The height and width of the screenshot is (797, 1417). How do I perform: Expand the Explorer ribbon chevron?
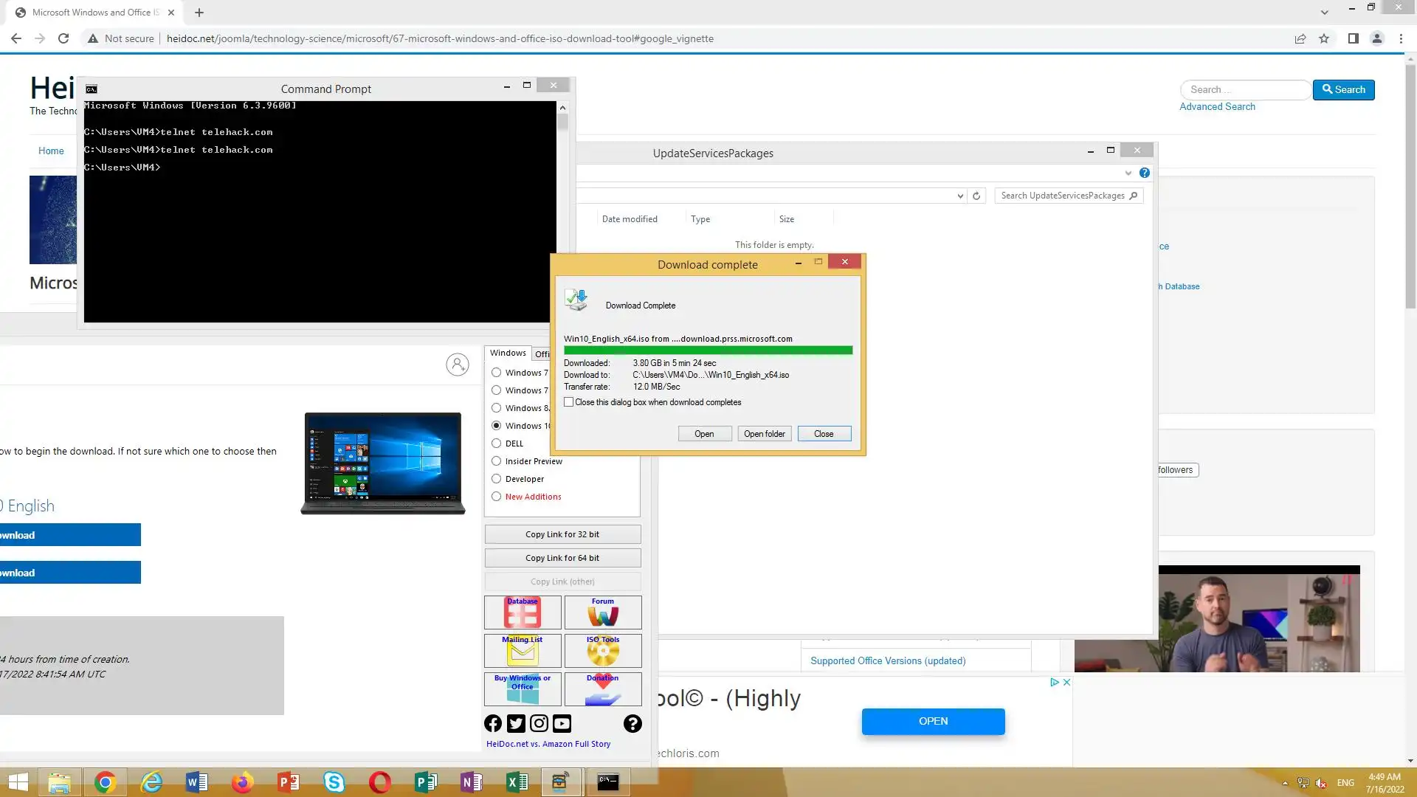pos(1128,173)
